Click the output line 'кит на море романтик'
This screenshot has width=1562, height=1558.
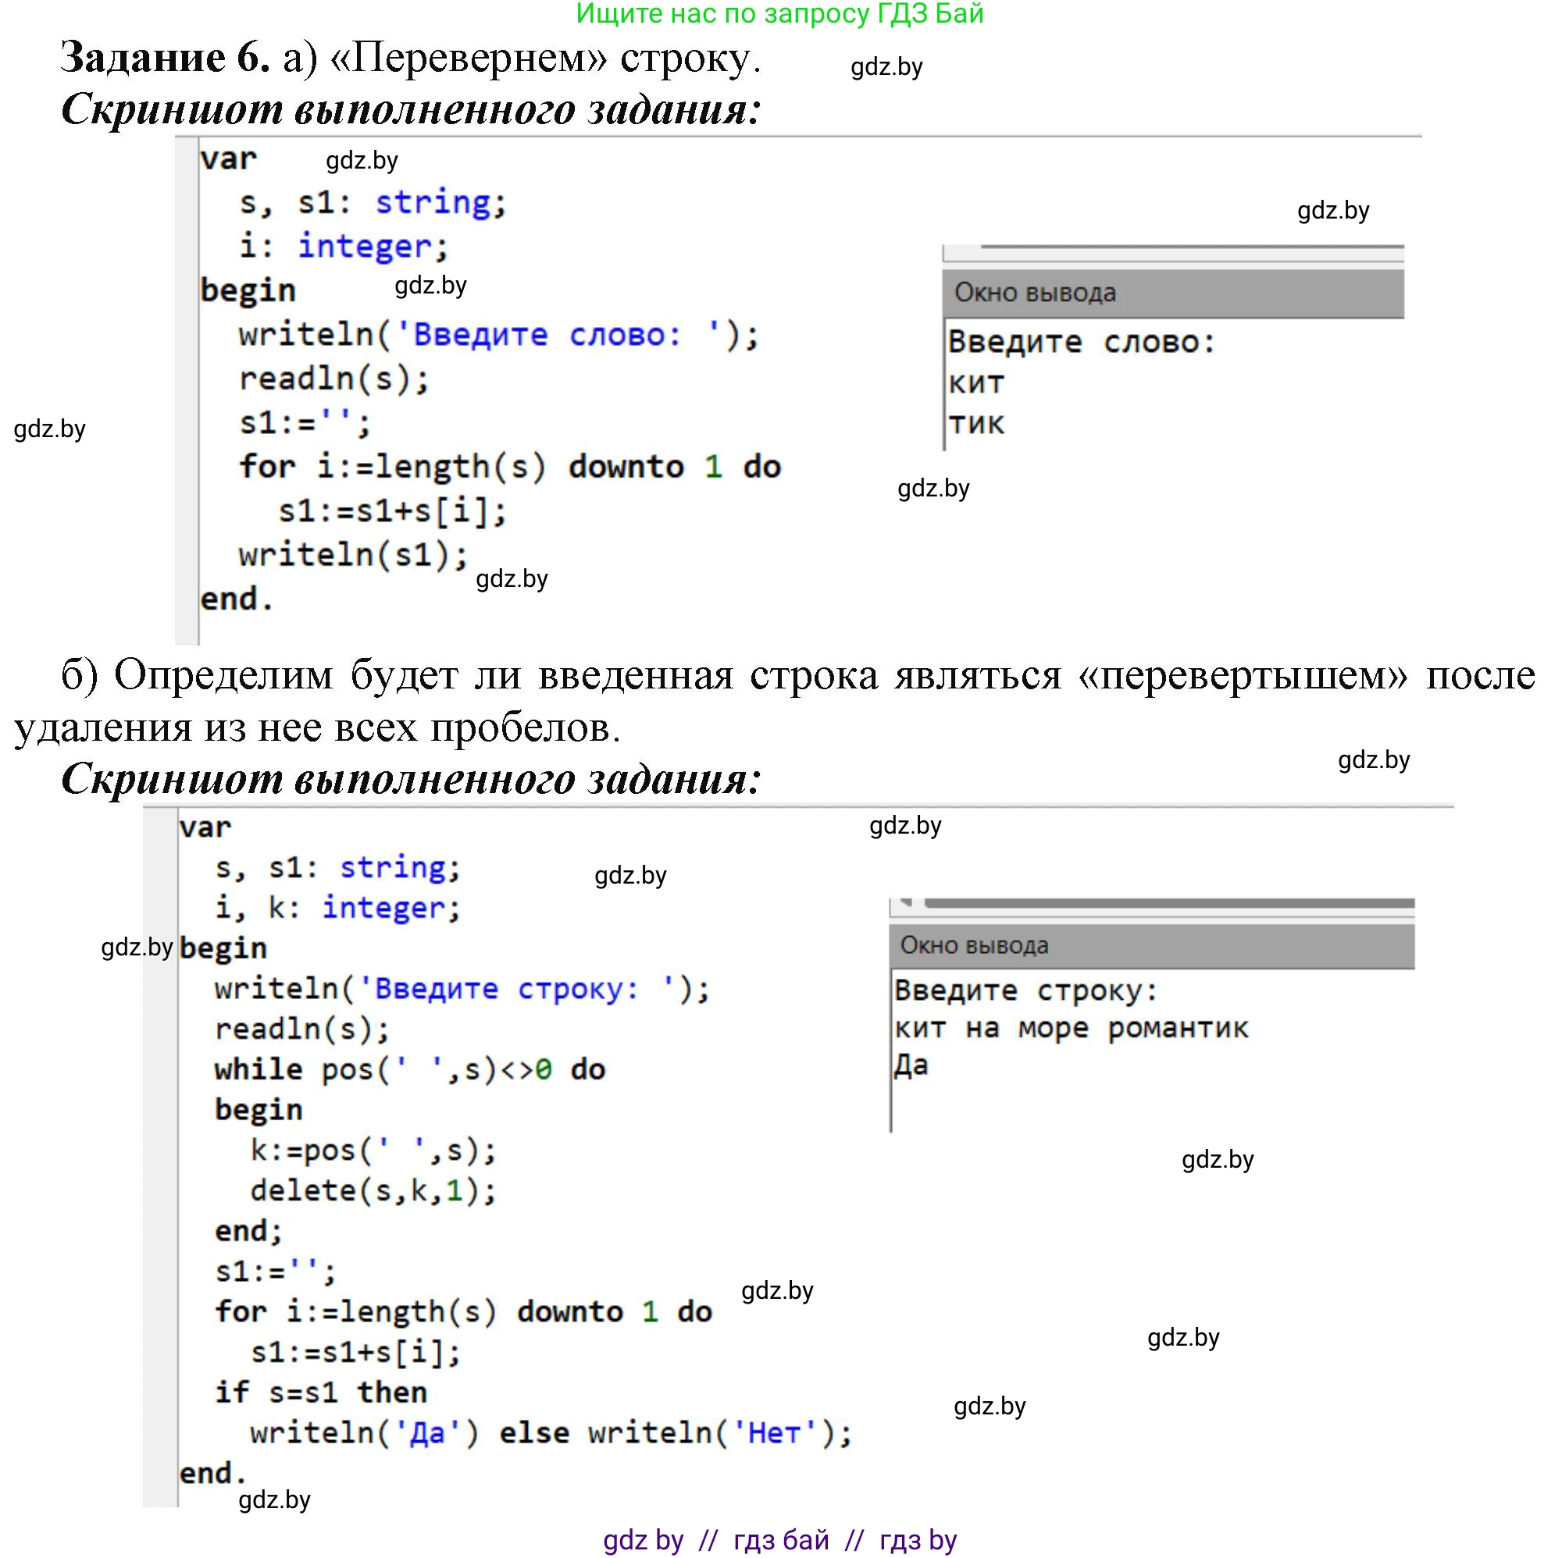(x=1072, y=1028)
